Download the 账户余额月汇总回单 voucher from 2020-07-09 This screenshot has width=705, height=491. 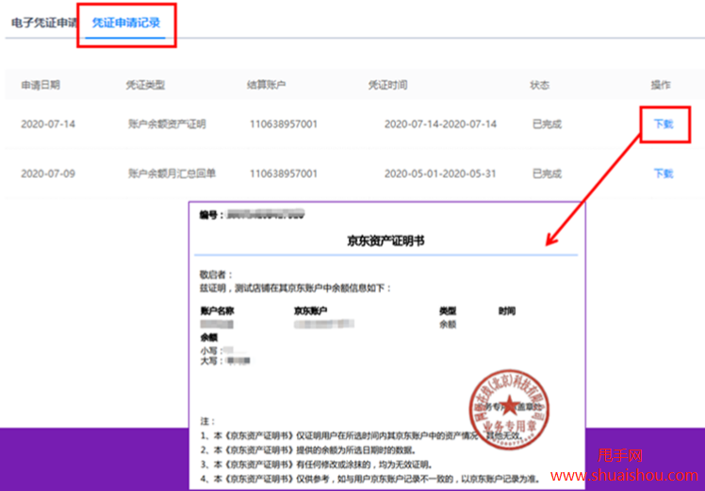(664, 173)
